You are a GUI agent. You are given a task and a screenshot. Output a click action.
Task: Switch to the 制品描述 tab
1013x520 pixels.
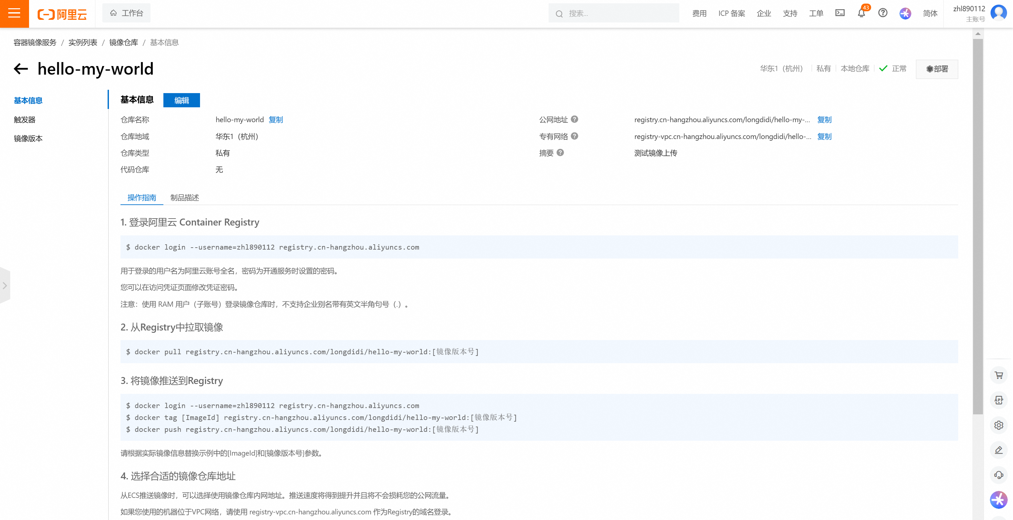coord(185,197)
